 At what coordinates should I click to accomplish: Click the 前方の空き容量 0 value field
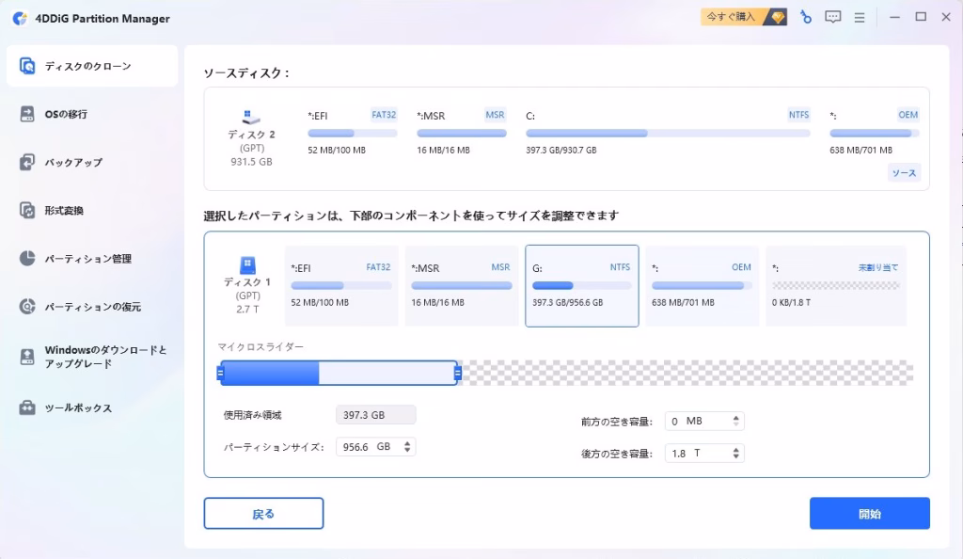click(x=675, y=422)
